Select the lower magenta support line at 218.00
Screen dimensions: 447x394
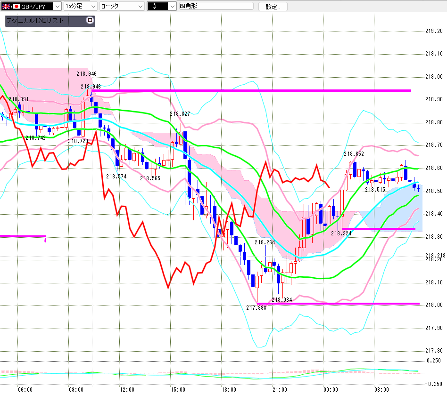338,304
